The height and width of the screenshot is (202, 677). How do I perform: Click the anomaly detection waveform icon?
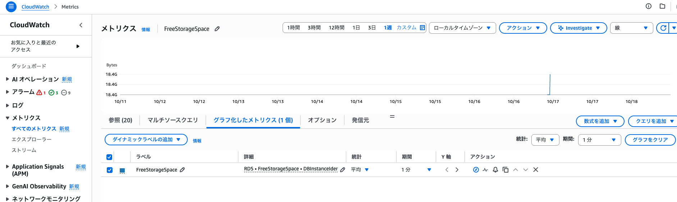(x=485, y=170)
